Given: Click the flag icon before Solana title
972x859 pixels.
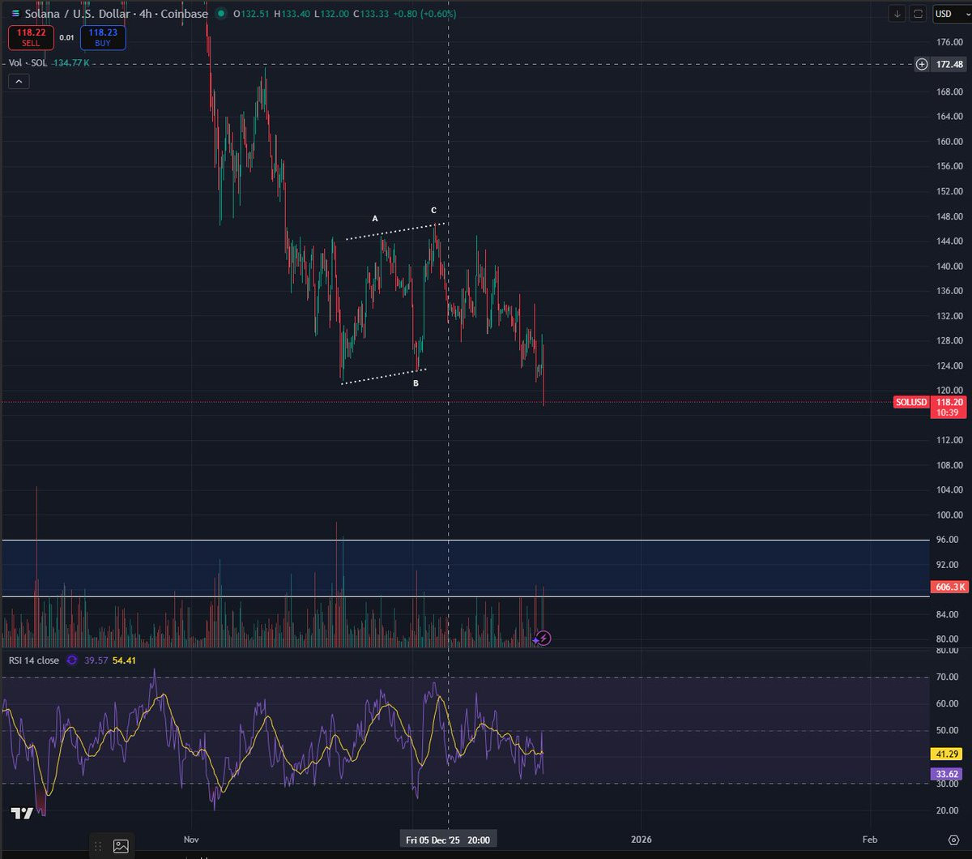Looking at the screenshot, I should [15, 14].
